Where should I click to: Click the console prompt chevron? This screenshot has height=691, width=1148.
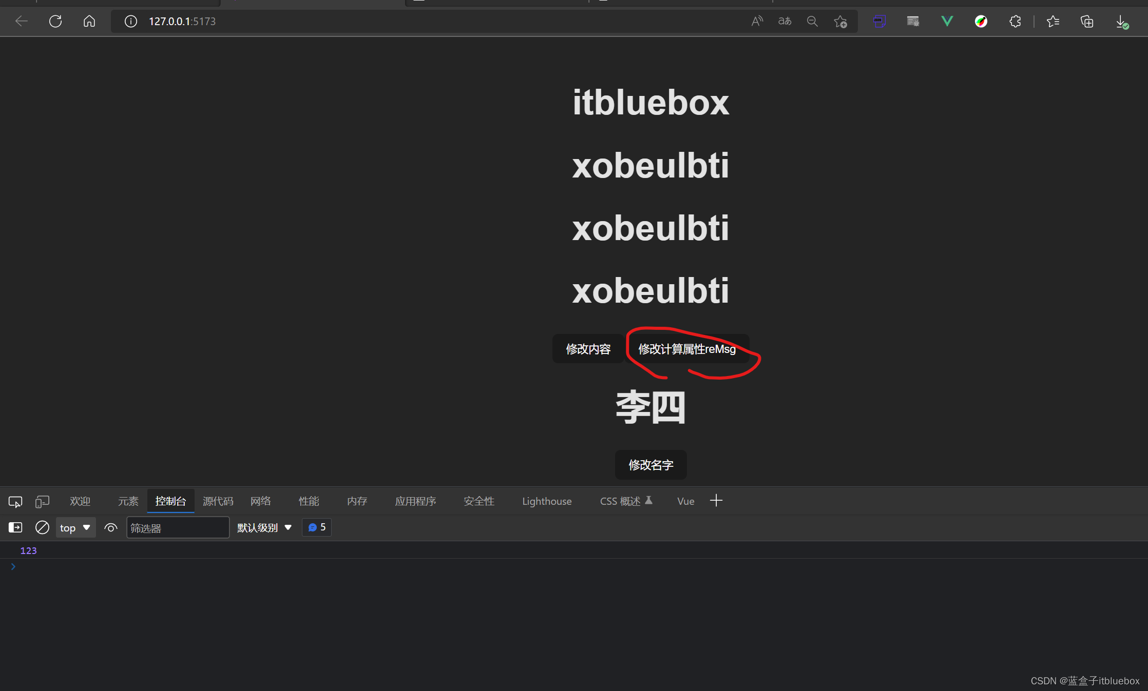[13, 567]
